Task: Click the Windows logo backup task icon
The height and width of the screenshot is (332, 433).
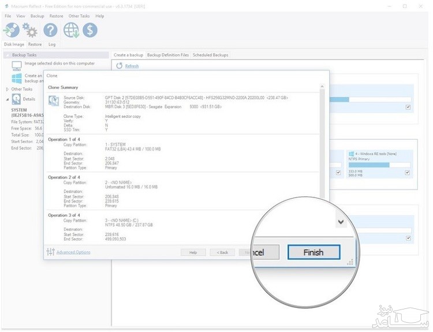Action: 16,77
